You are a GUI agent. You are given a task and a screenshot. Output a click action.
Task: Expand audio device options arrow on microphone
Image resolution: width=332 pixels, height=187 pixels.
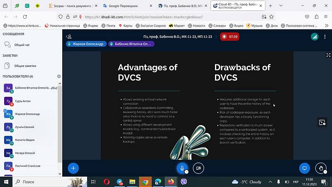tap(186, 171)
